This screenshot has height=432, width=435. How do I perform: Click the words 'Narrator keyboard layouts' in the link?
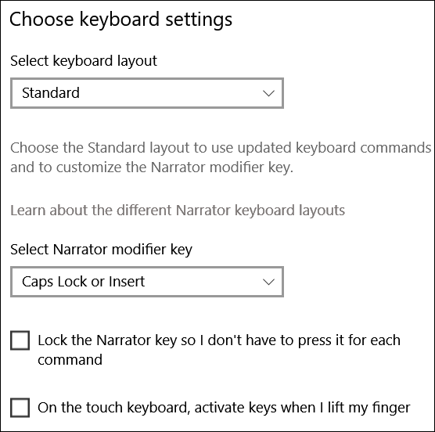[x=261, y=211]
